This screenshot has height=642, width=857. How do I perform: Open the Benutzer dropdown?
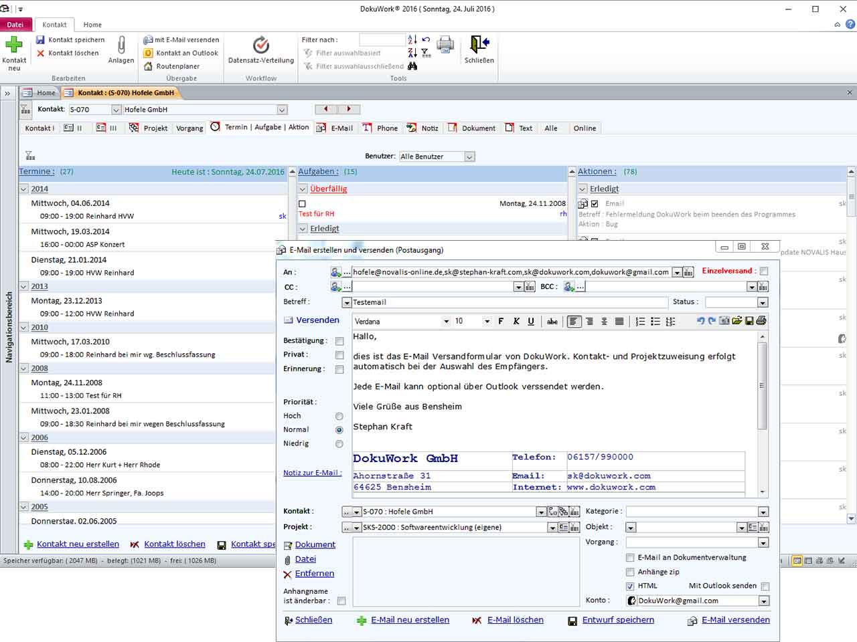[x=469, y=156]
